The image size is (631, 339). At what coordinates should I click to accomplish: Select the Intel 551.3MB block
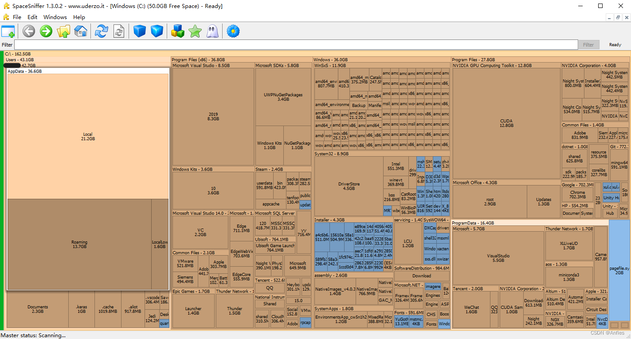coord(396,166)
